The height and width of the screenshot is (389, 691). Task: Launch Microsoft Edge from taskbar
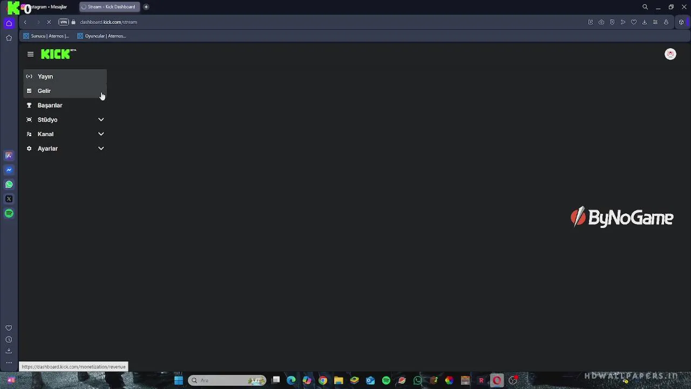tap(292, 380)
